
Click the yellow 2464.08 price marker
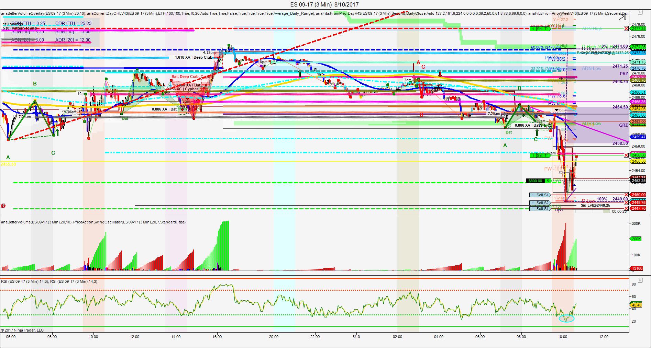coord(639,109)
